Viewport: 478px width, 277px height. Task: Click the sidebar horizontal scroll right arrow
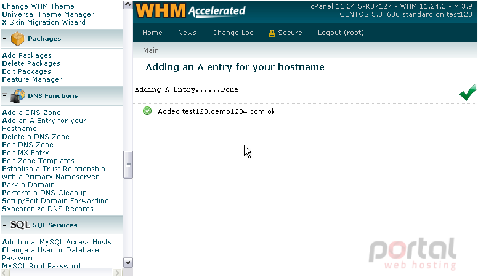coord(117,273)
